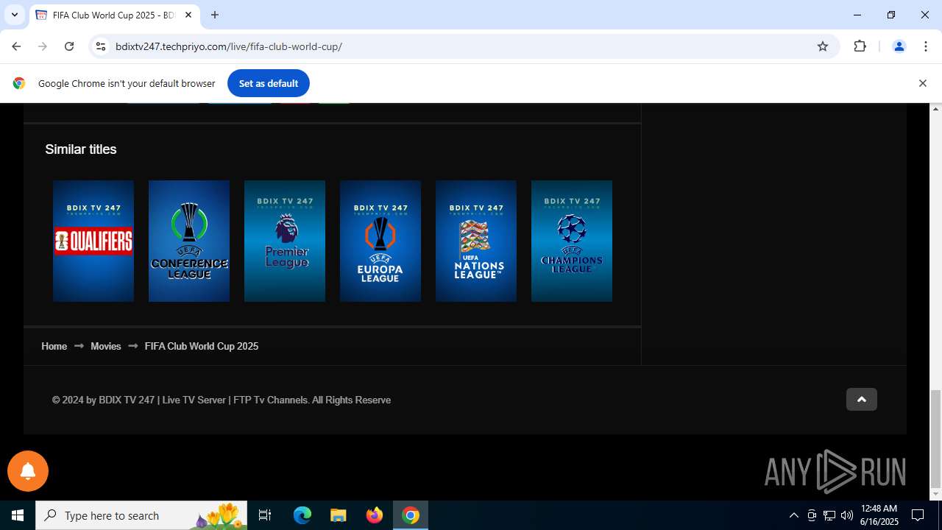The width and height of the screenshot is (942, 530).
Task: Open the Windows notification center icon
Action: [918, 515]
